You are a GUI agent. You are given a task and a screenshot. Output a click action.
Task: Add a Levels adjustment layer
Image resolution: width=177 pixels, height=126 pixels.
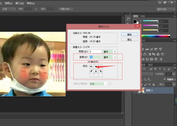(x=147, y=49)
